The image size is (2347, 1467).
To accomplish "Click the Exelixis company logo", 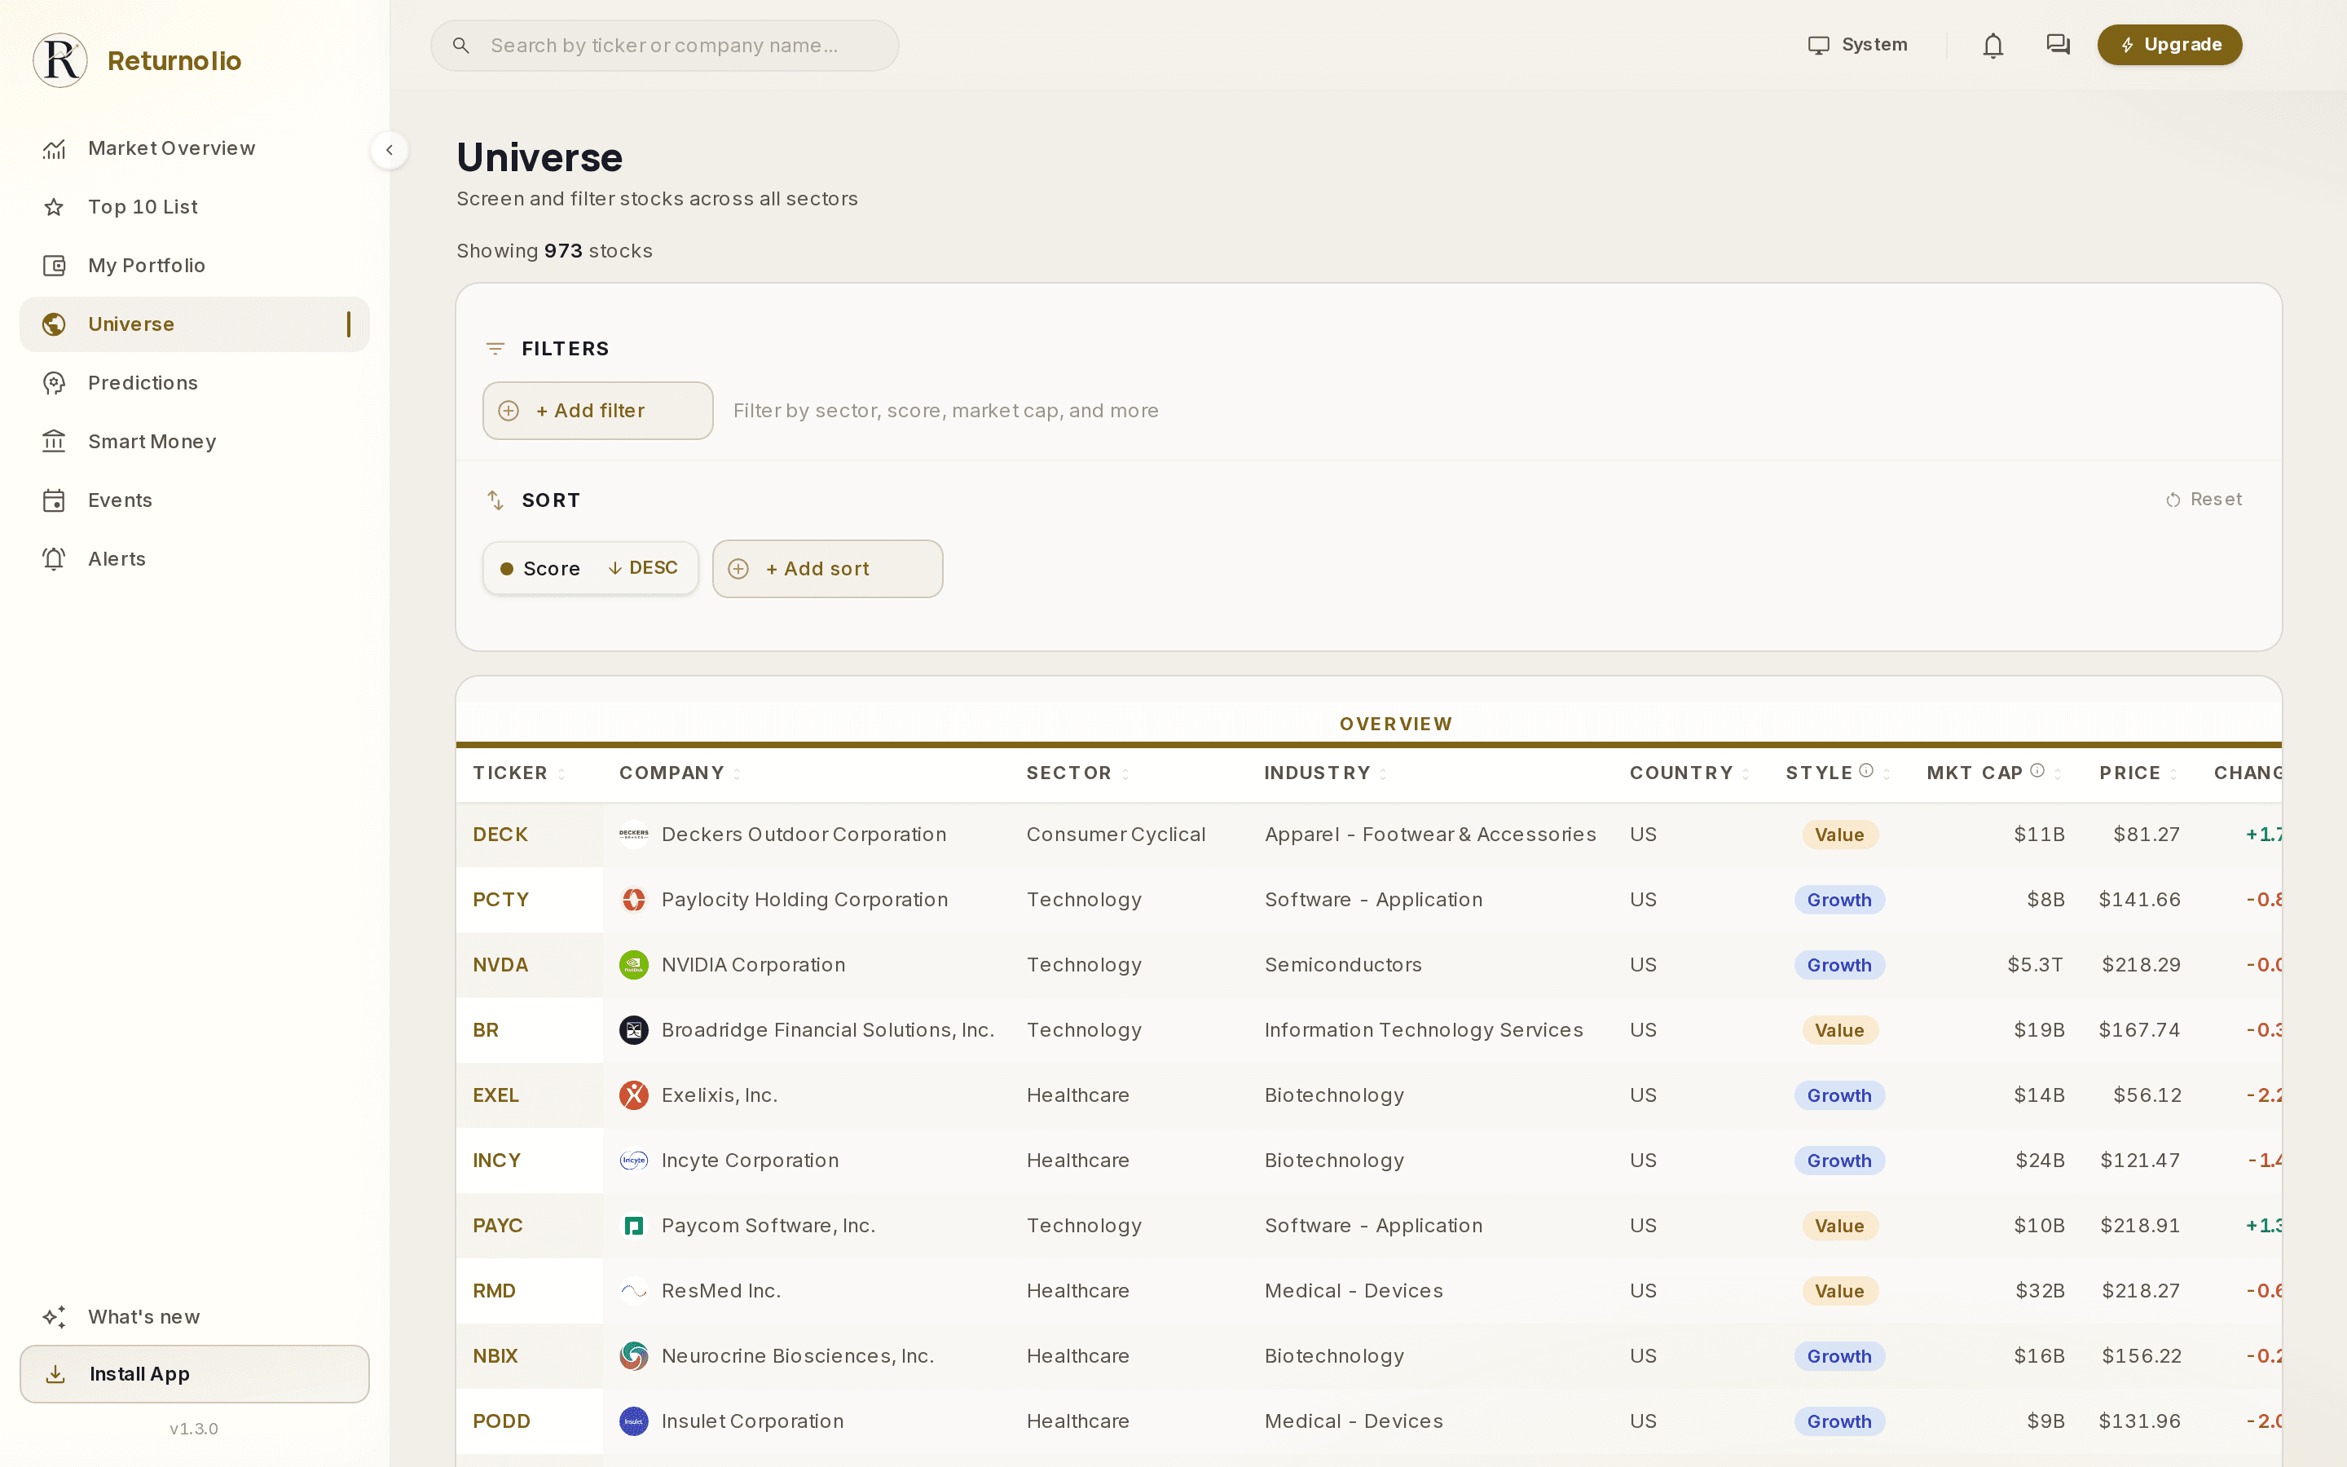I will tap(633, 1095).
